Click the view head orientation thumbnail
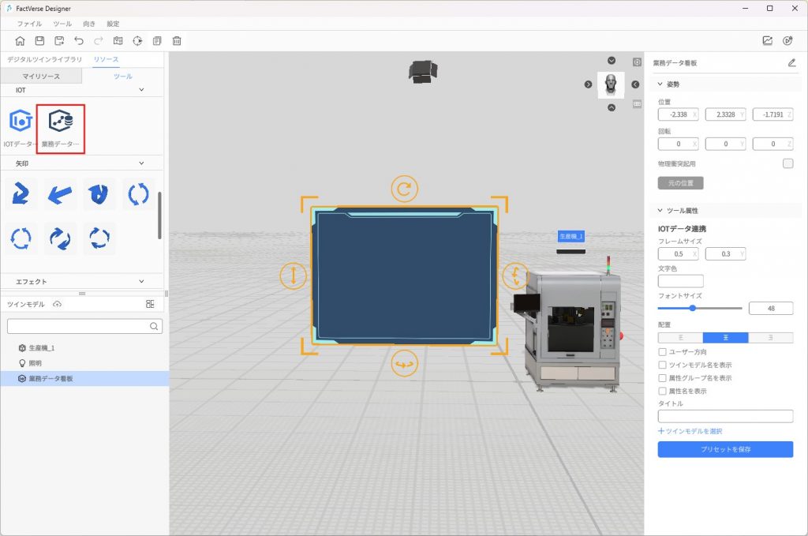 pyautogui.click(x=612, y=84)
